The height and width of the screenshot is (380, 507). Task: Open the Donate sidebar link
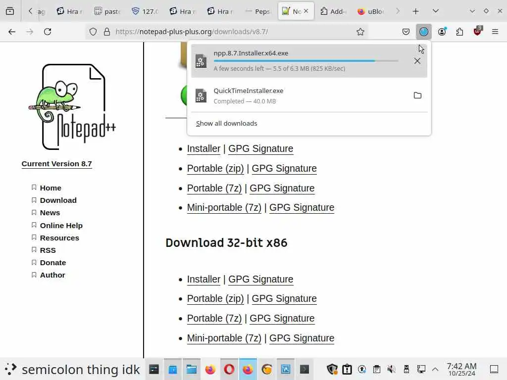coord(52,263)
